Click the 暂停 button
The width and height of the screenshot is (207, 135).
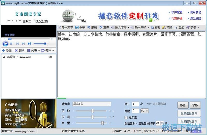click(195, 105)
